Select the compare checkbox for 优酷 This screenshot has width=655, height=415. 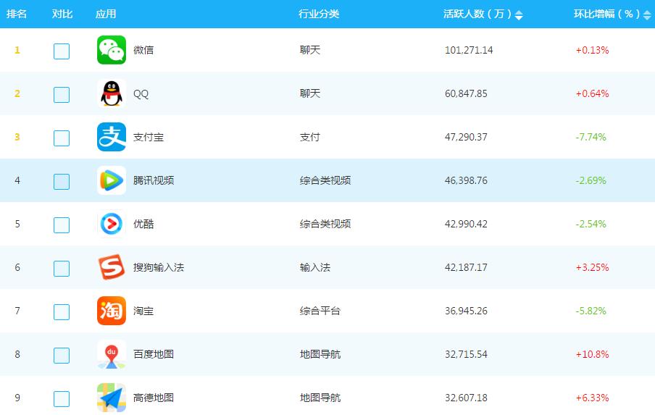pyautogui.click(x=62, y=225)
